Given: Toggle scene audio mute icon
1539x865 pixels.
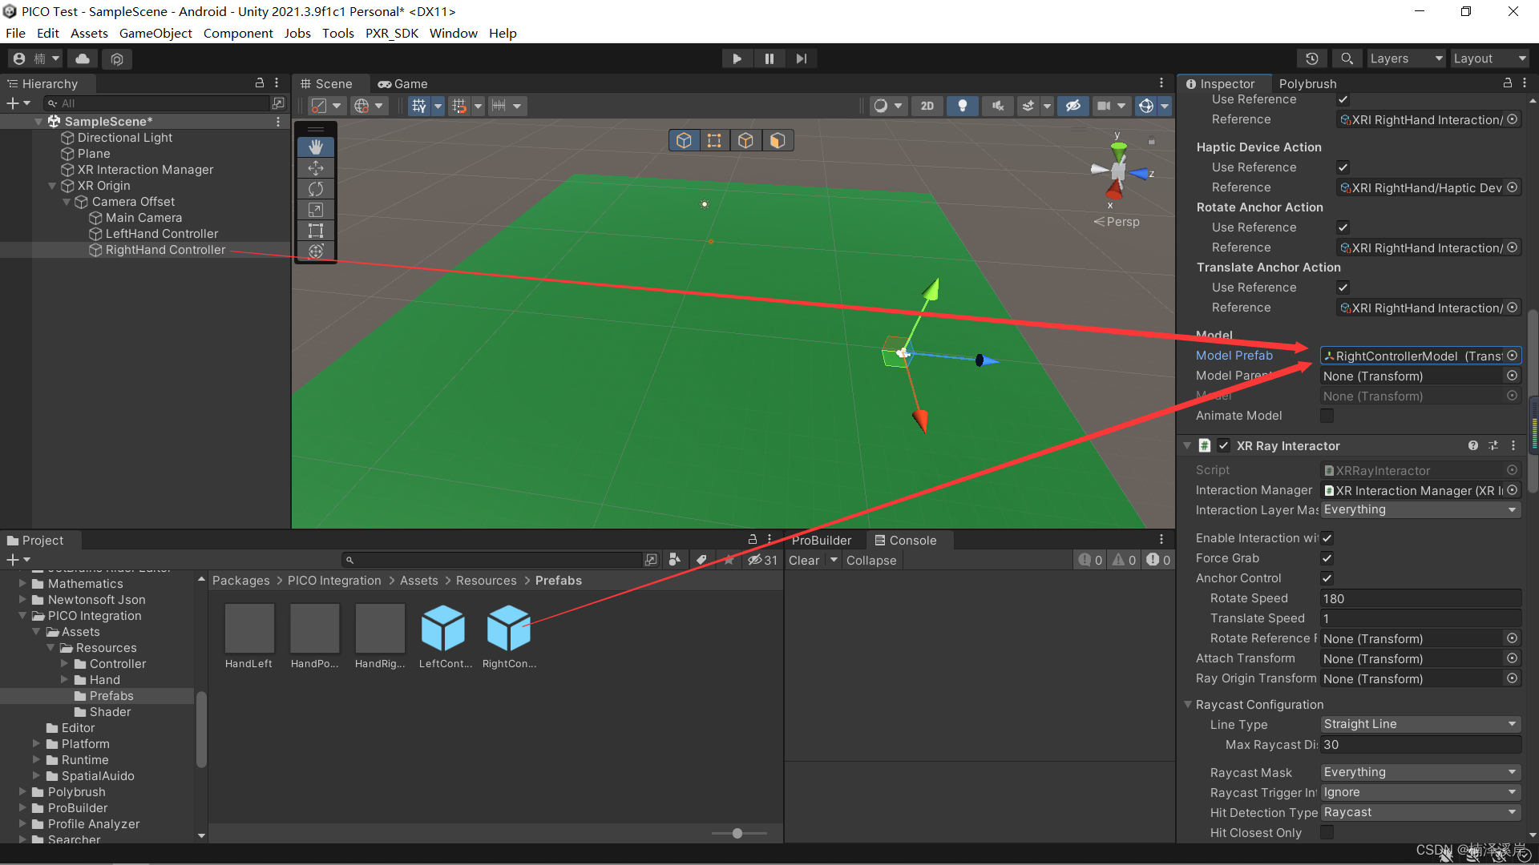Looking at the screenshot, I should (x=998, y=106).
